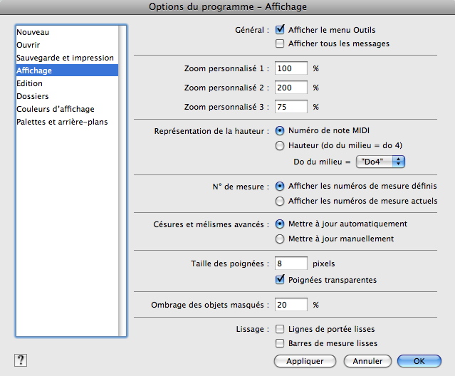Select Hauteur (do du milieu = do 4)
The height and width of the screenshot is (376, 455).
(x=280, y=145)
